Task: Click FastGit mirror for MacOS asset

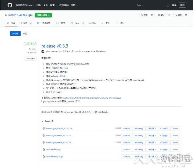Action: tap(126, 129)
